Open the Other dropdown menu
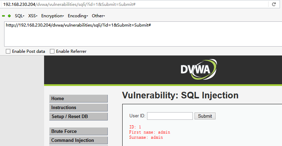The image size is (282, 146). coord(98,16)
